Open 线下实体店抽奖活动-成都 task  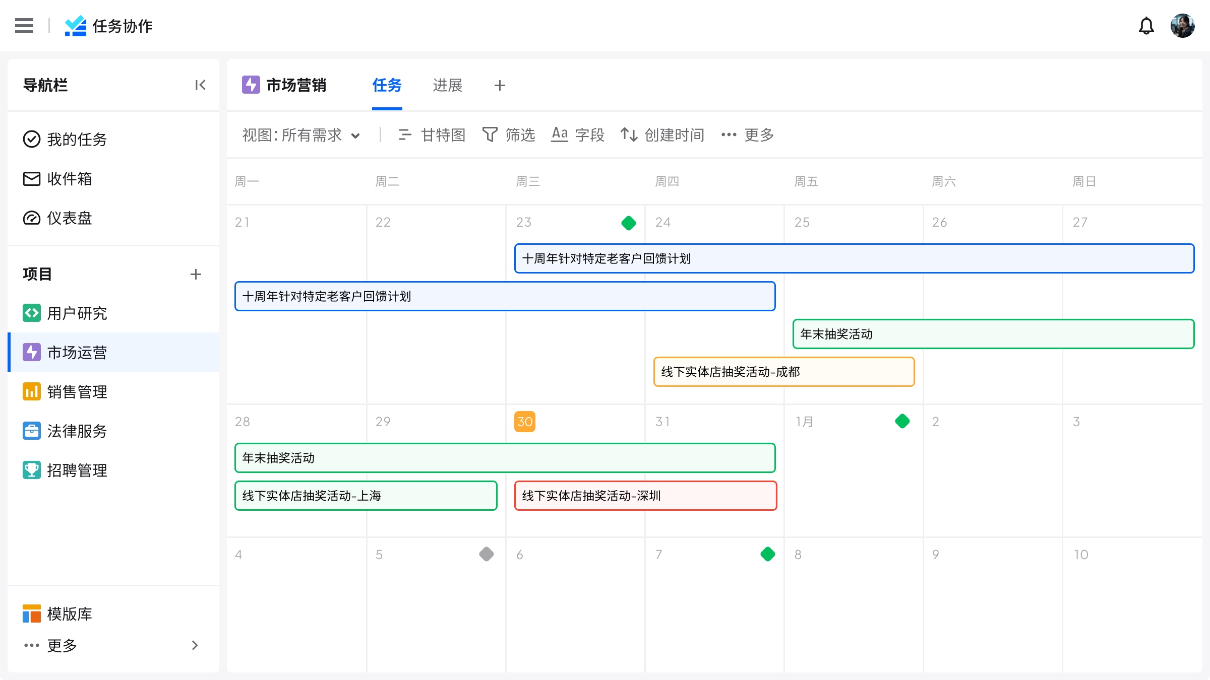click(784, 372)
